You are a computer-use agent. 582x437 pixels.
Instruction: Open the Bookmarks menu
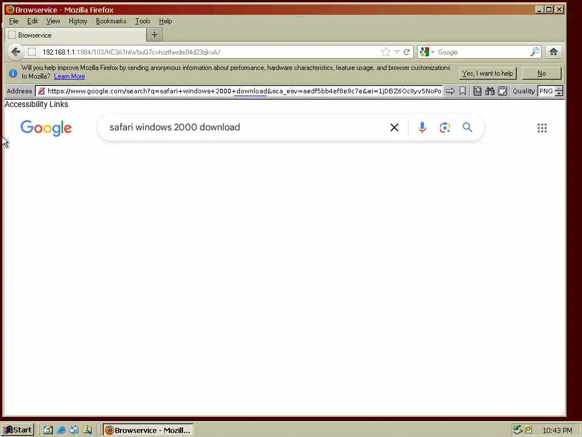click(x=111, y=21)
